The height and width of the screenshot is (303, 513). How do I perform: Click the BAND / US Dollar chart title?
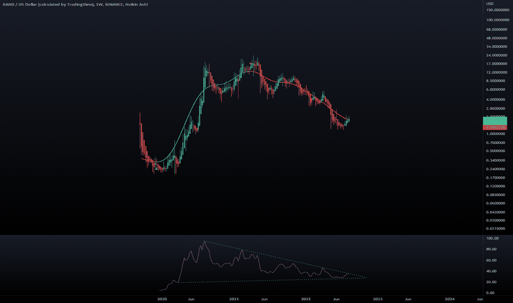(x=75, y=4)
